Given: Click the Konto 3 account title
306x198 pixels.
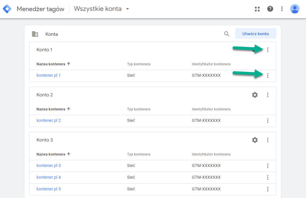Looking at the screenshot, I should coord(45,140).
